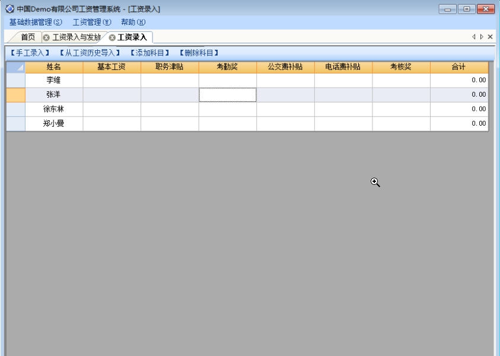500x356 pixels.
Task: Click the 电话费补贴 column header
Action: (x=343, y=67)
